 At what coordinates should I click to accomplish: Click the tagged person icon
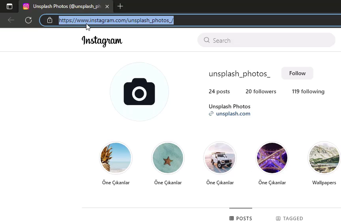click(x=278, y=218)
